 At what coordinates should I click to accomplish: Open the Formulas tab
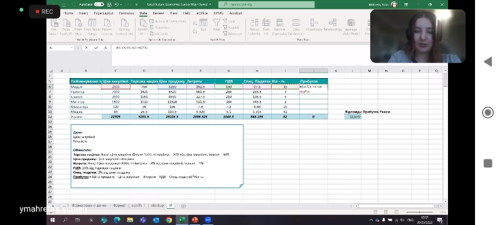[x=126, y=13]
